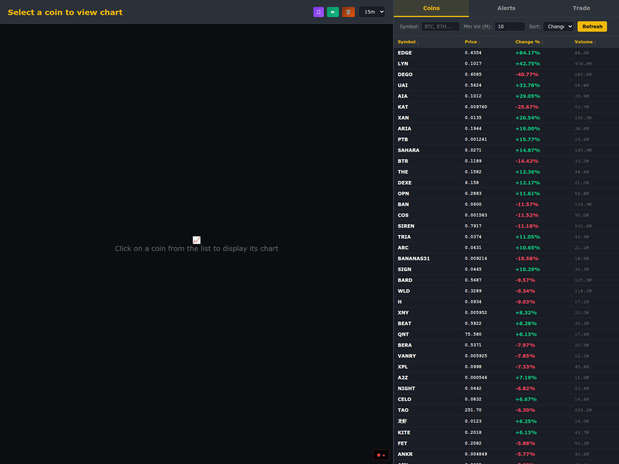
Task: Select the DEXE coin row
Action: (506, 183)
